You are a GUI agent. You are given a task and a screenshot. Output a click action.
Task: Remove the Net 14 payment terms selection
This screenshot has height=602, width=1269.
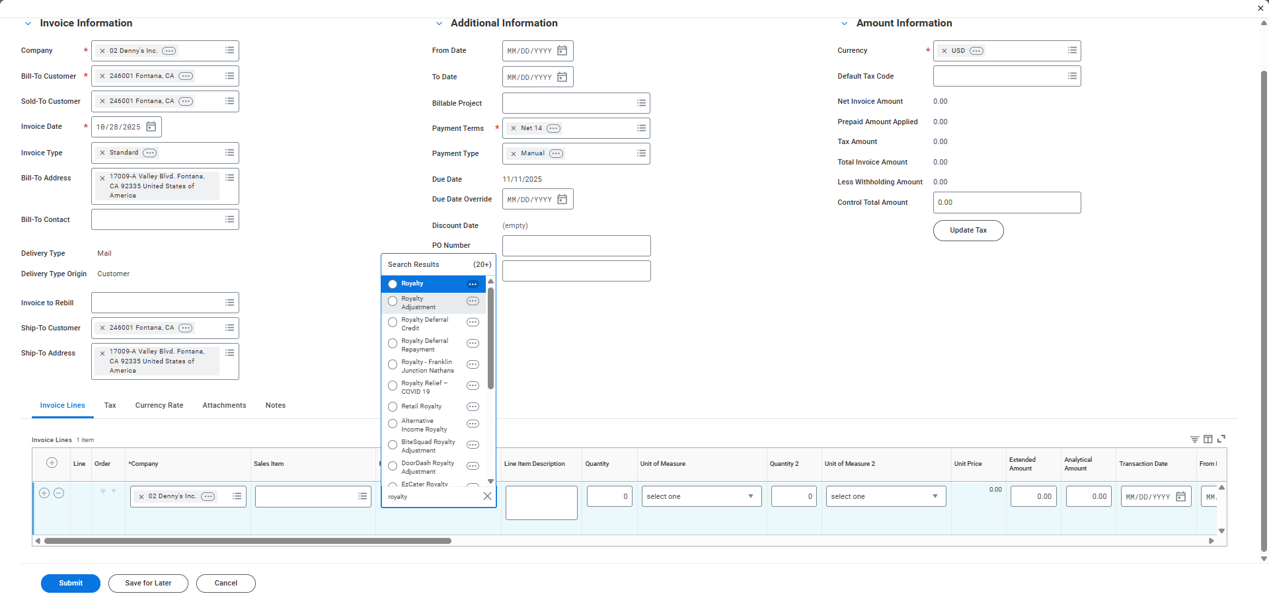(514, 129)
